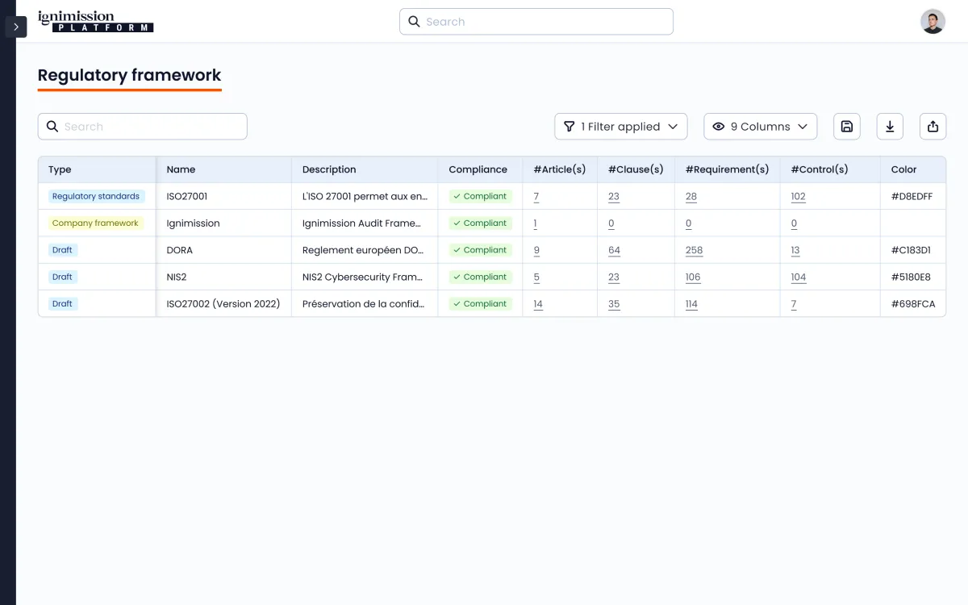This screenshot has width=968, height=605.
Task: Open the 1 Filter applied dropdown
Action: pos(620,127)
